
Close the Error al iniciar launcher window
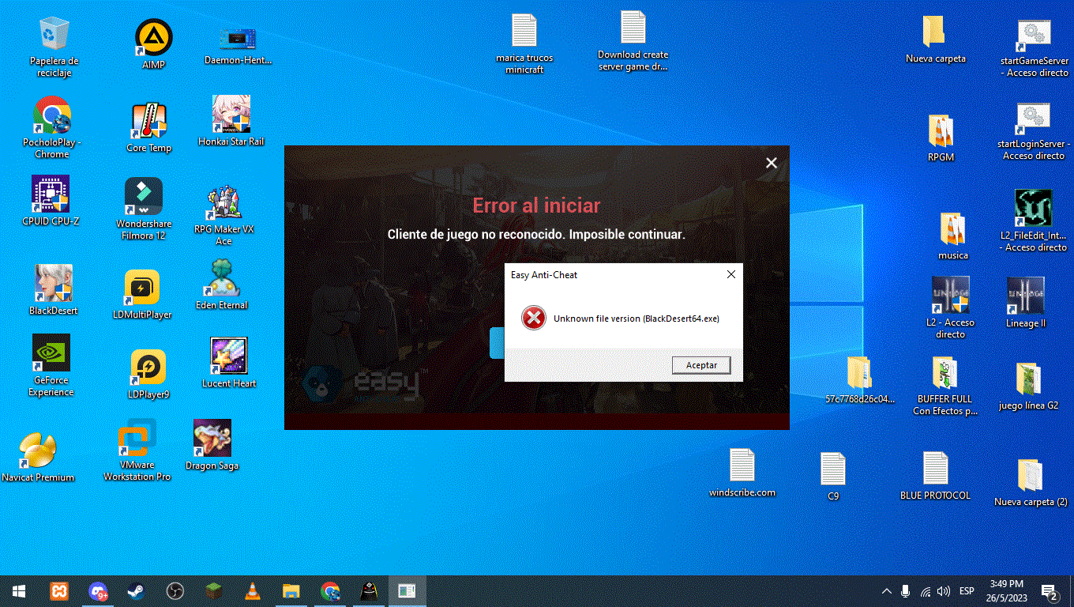(772, 163)
